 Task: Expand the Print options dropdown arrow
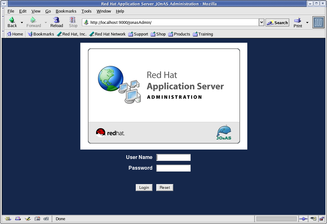[307, 22]
